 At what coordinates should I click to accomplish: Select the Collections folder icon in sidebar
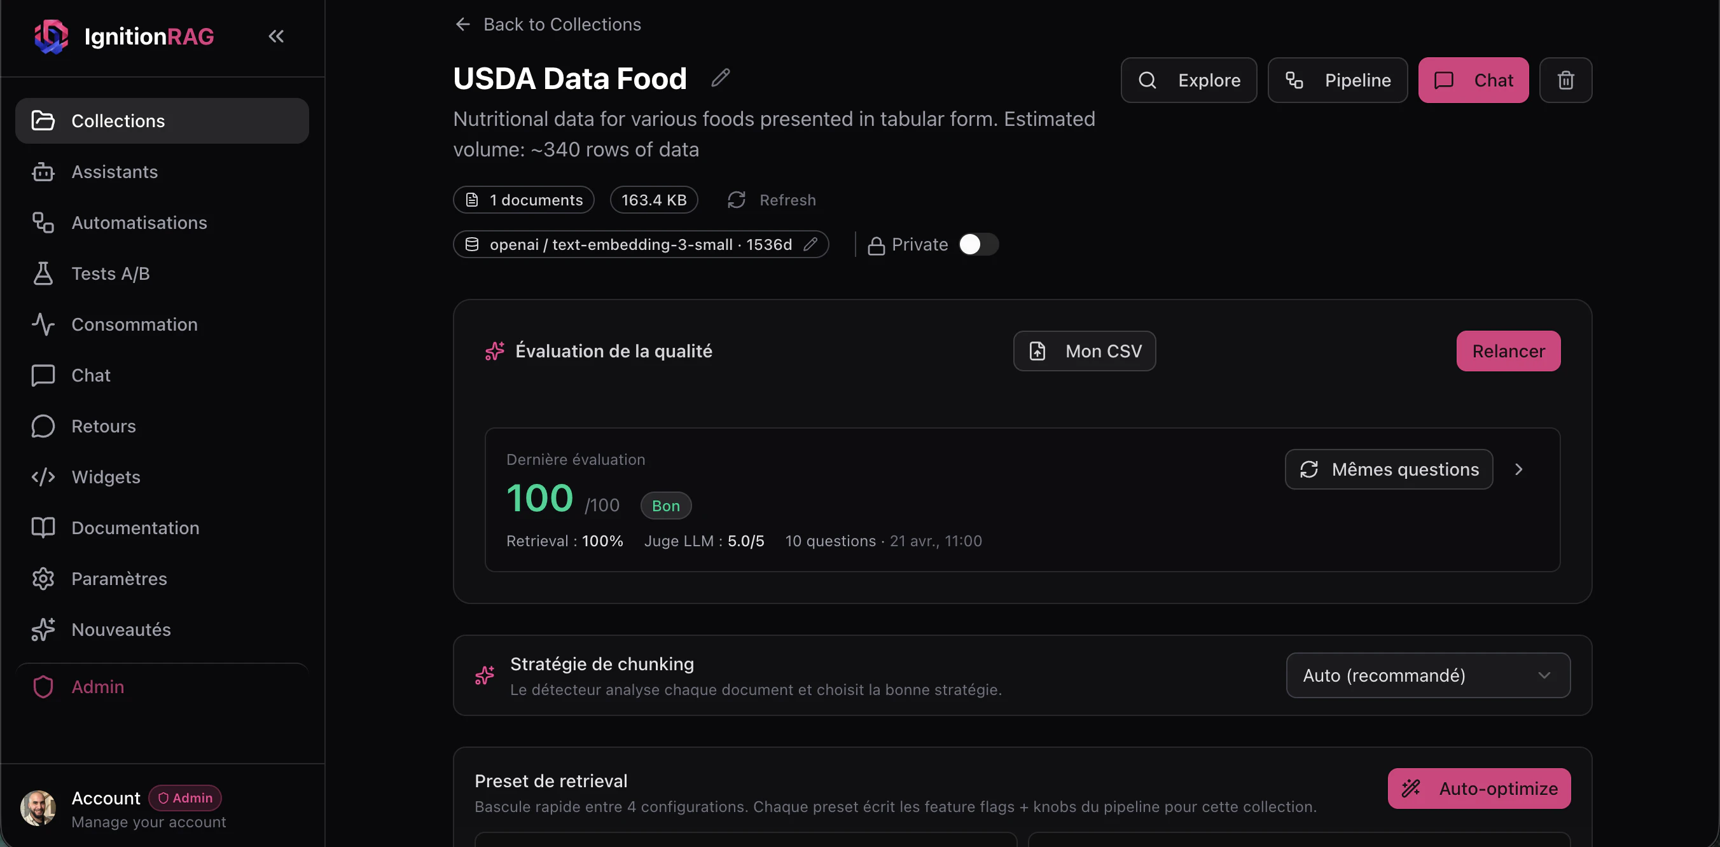43,120
